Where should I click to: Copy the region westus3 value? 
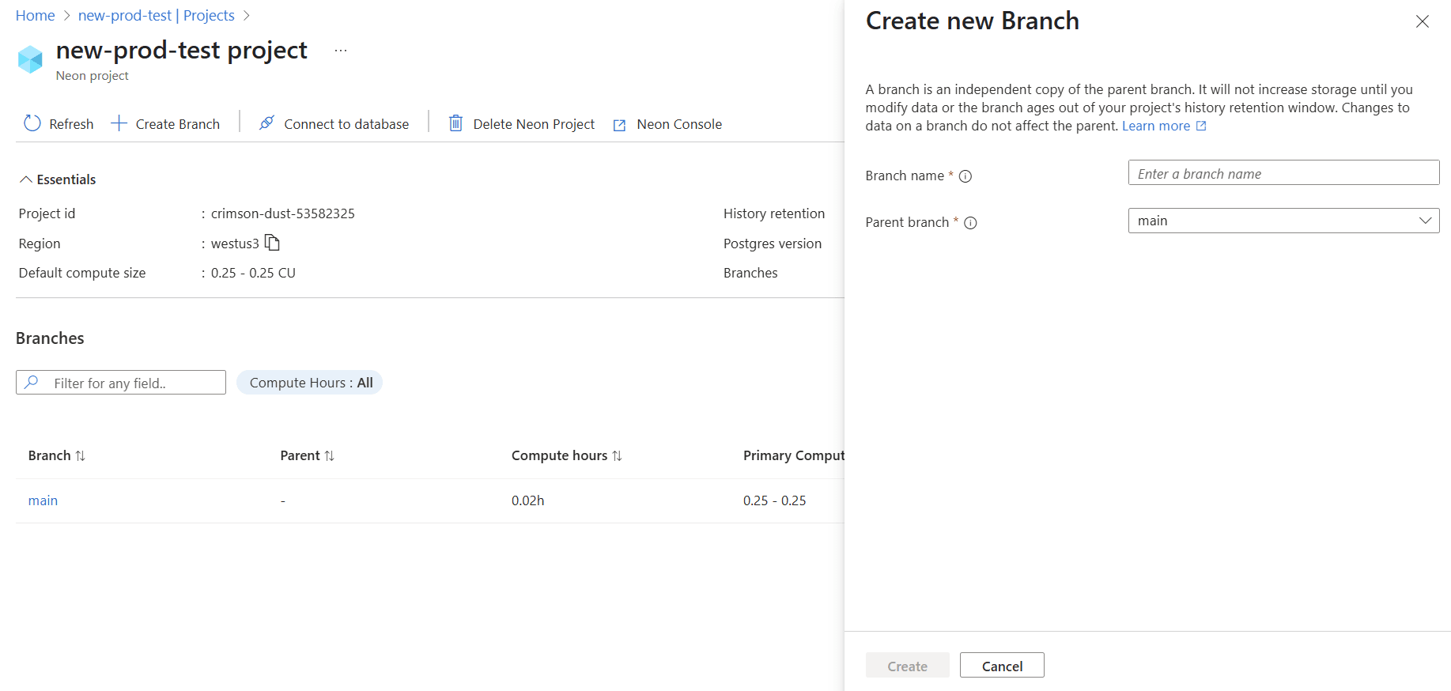(273, 243)
